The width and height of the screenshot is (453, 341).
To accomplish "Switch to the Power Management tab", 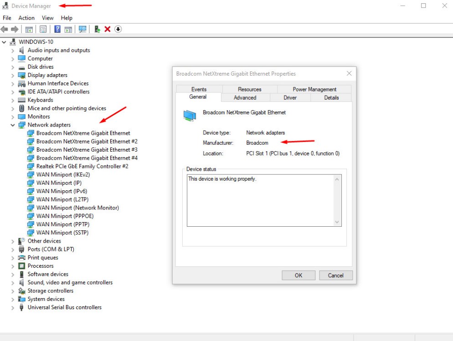I will pos(314,89).
